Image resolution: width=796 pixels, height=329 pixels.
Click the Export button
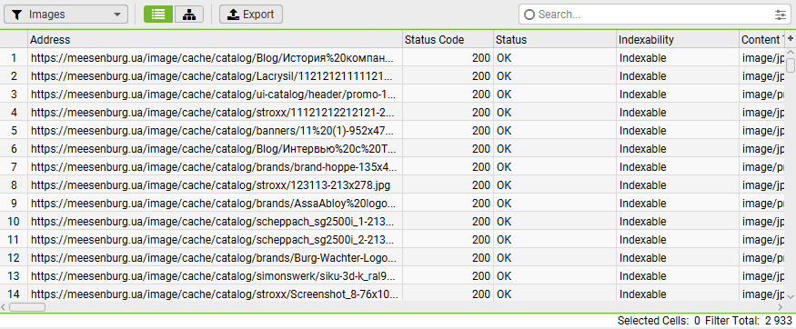251,15
